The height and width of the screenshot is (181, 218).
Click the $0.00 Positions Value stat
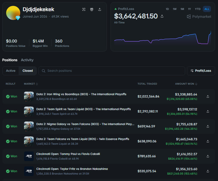pyautogui.click(x=16, y=43)
